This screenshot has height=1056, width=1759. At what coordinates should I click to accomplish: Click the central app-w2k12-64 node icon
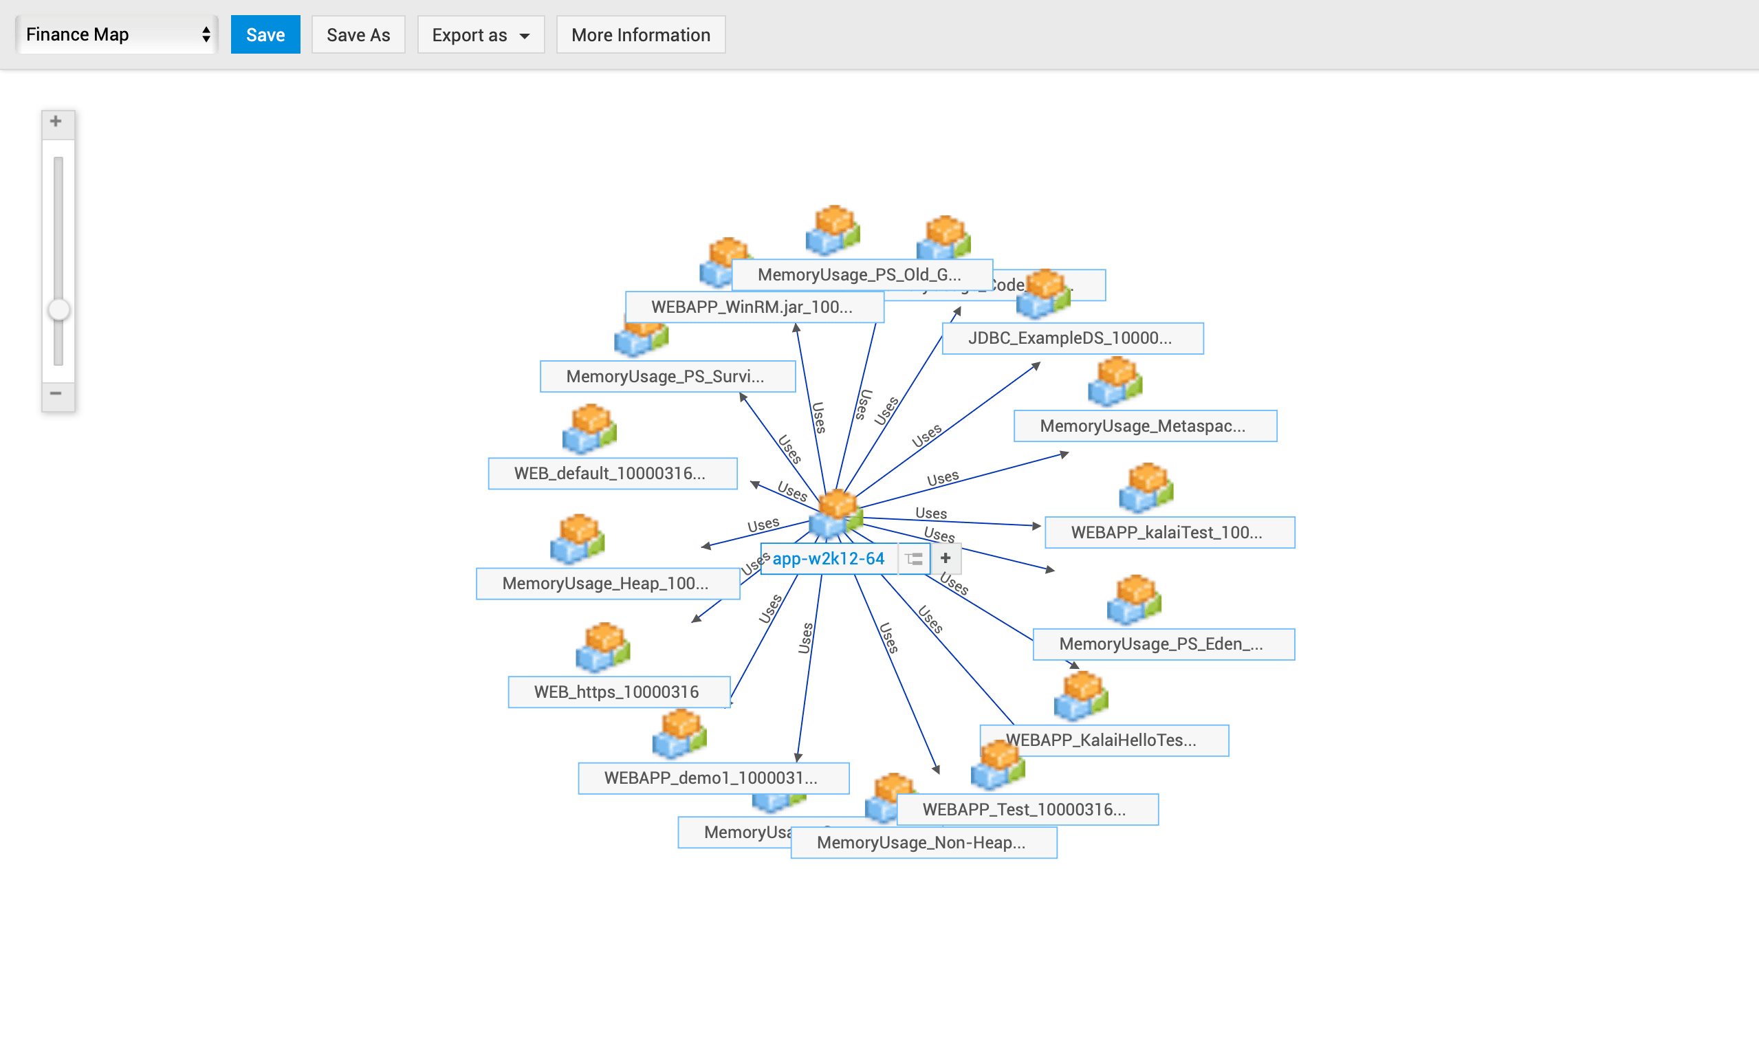[835, 514]
